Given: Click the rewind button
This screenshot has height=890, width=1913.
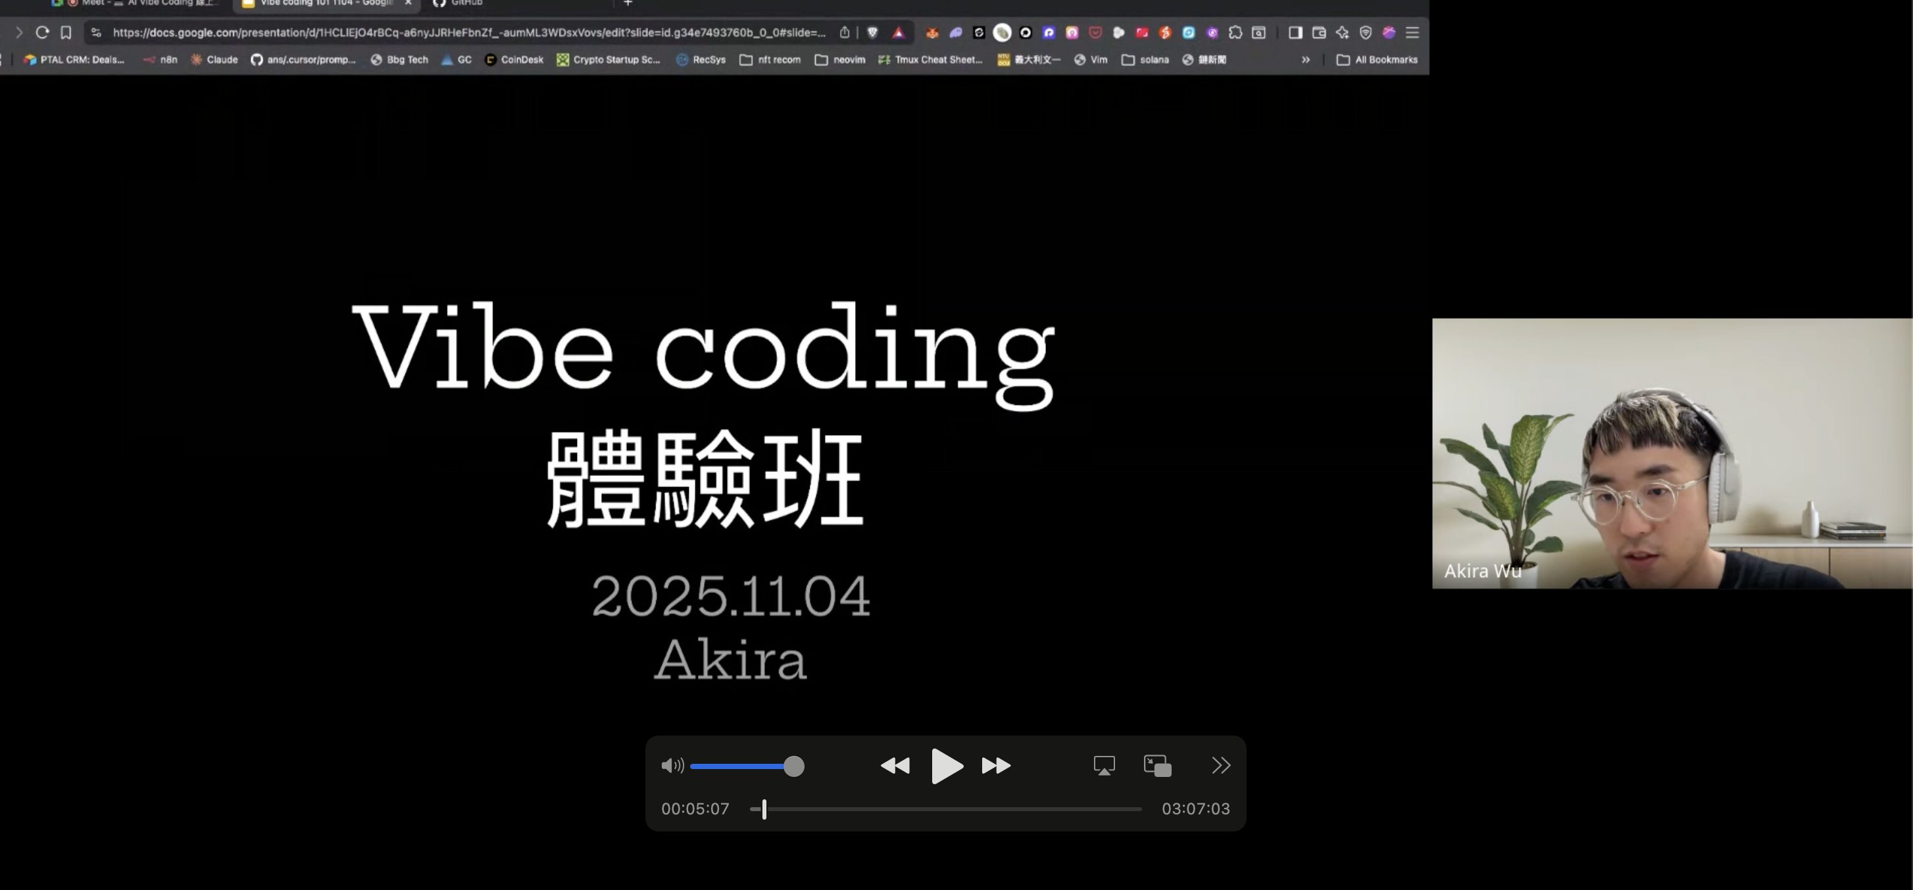Looking at the screenshot, I should pyautogui.click(x=895, y=765).
